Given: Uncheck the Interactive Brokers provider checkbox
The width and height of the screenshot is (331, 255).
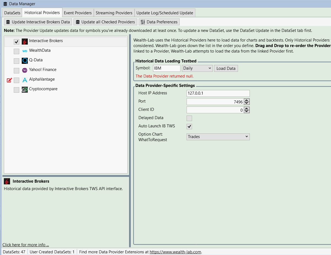Looking at the screenshot, I should pos(17,42).
